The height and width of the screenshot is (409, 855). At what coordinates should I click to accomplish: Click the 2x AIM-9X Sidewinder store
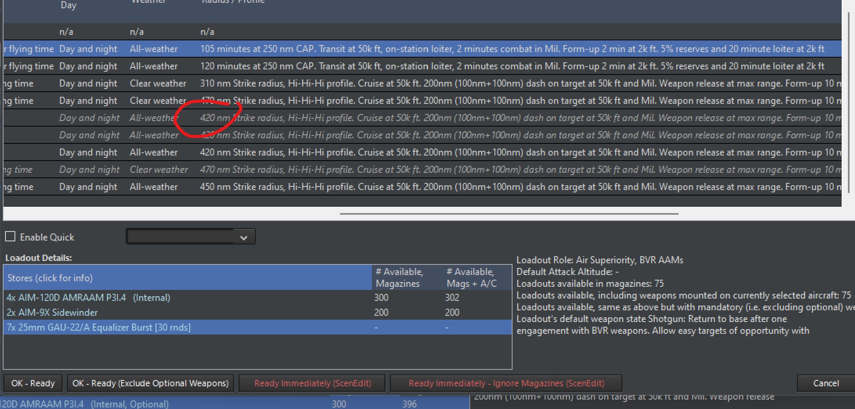[52, 313]
